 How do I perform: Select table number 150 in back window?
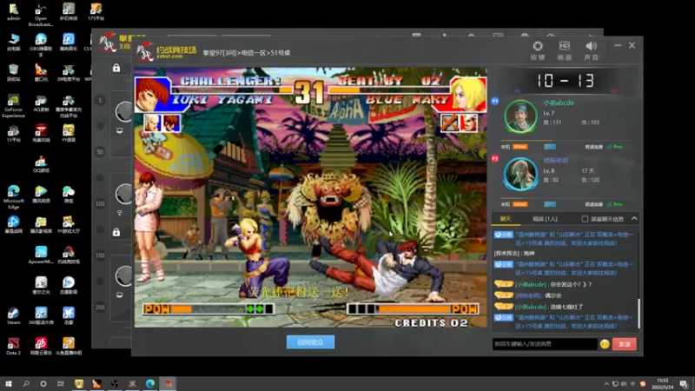(x=100, y=255)
